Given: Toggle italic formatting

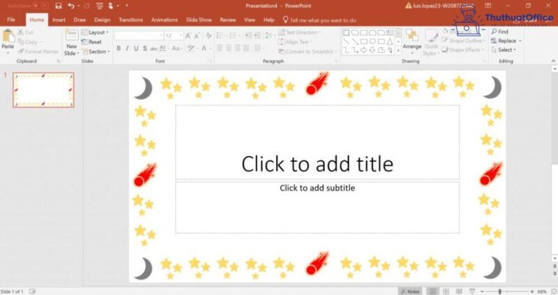Looking at the screenshot, I should pos(127,48).
